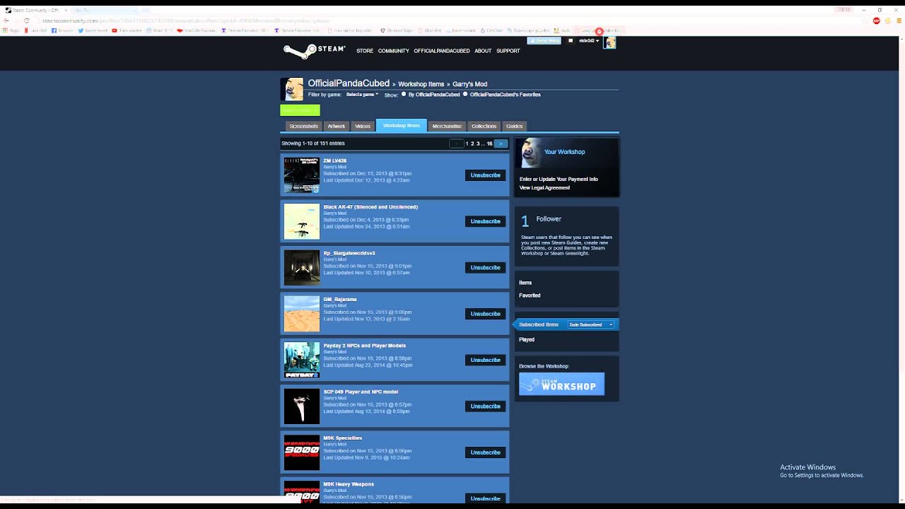Open the Date Subscribed sort dropdown

coord(591,324)
